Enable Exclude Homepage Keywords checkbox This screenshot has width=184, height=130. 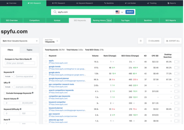pyautogui.click(x=5, y=93)
